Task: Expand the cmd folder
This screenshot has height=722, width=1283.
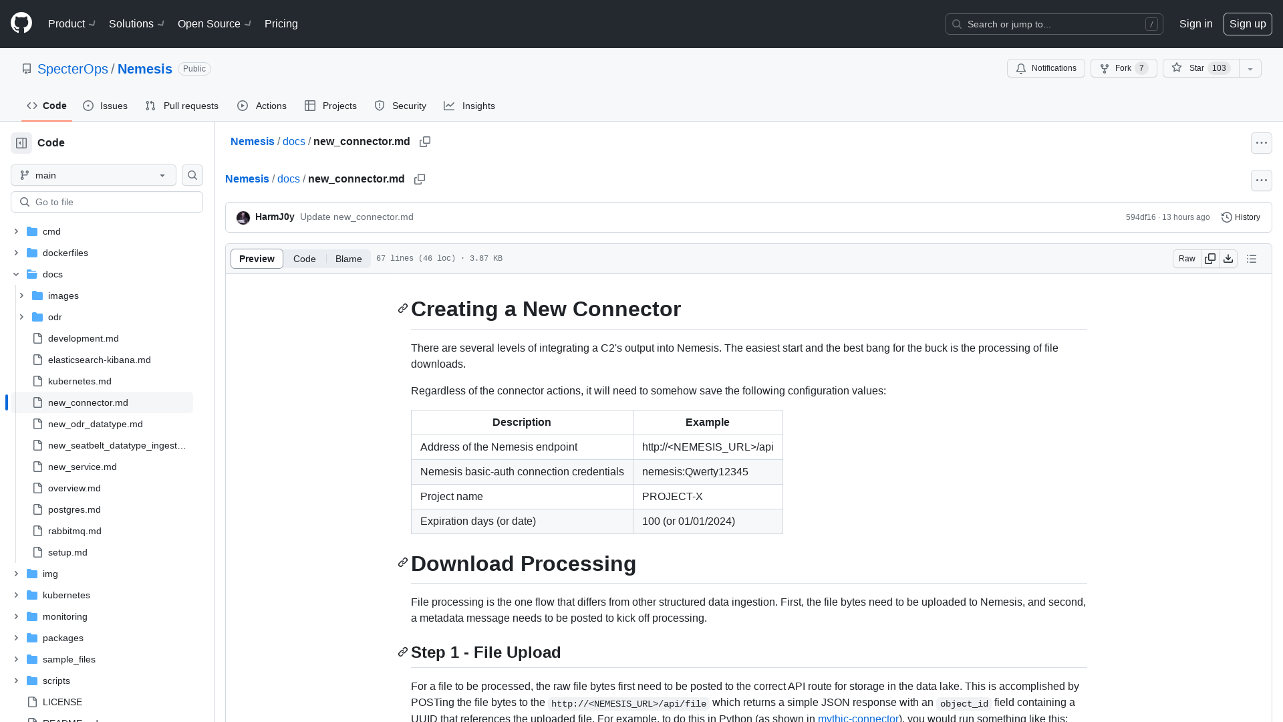Action: pos(16,231)
